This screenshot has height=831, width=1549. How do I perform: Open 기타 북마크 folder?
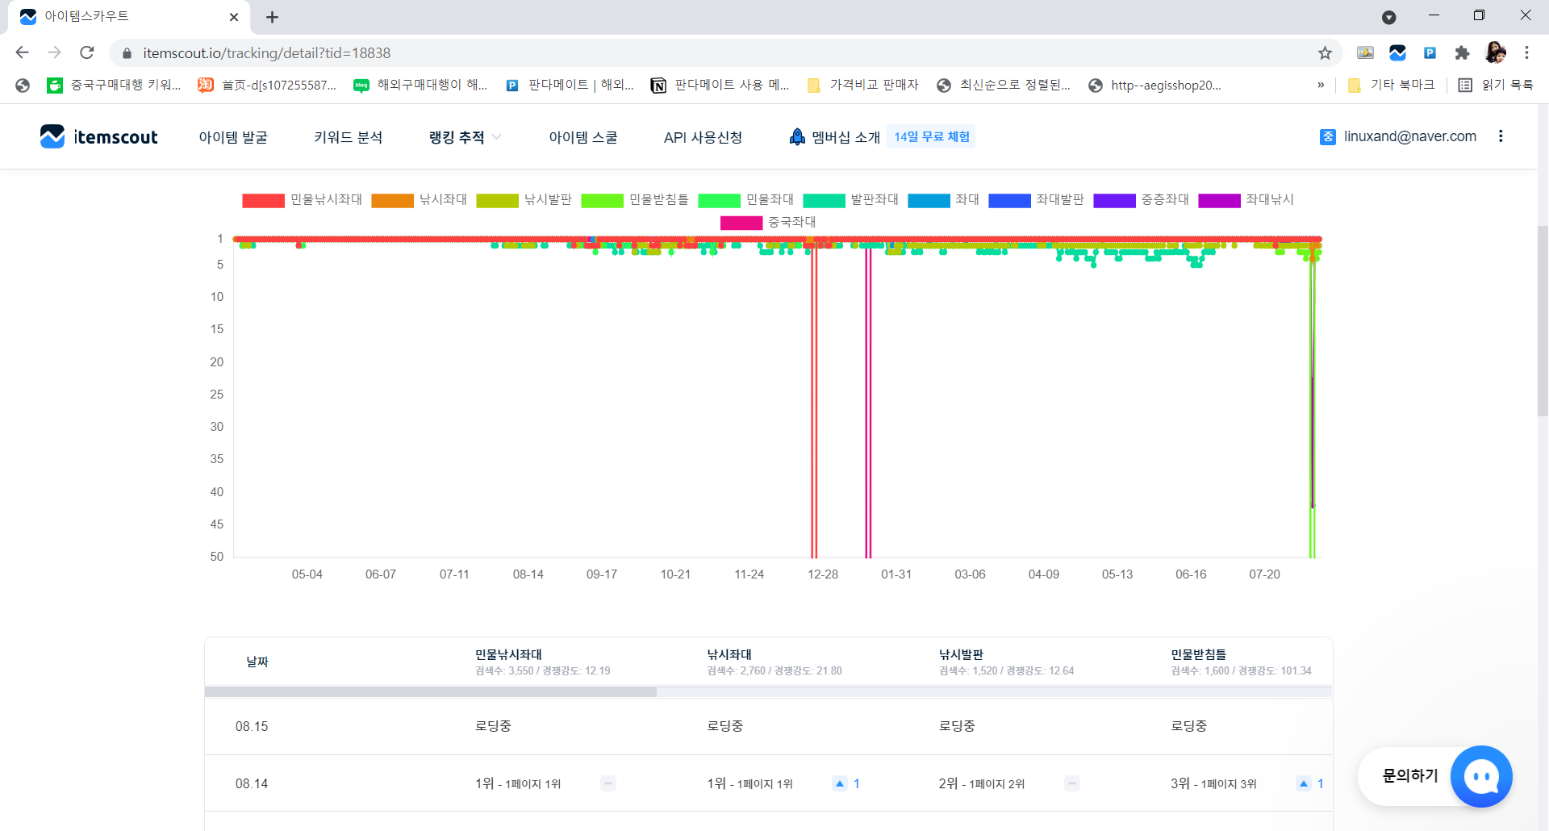point(1392,85)
